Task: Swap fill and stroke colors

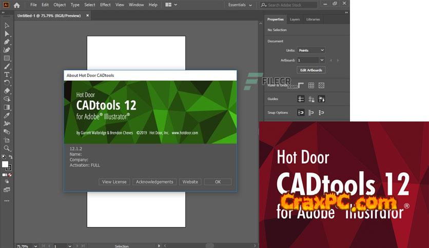Action: 11,157
